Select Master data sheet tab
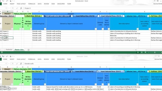The height and width of the screenshot is (91, 162). tap(19, 50)
